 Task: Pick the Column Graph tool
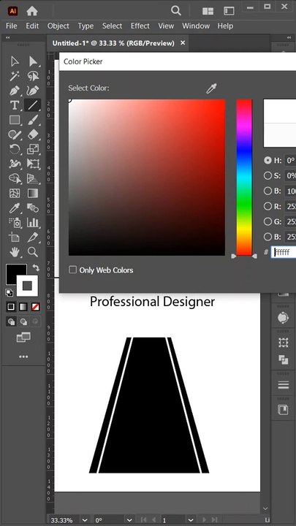[x=33, y=222]
